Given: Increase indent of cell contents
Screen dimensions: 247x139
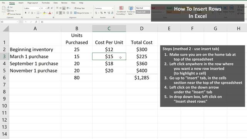Looking at the screenshot, I should pos(71,13).
